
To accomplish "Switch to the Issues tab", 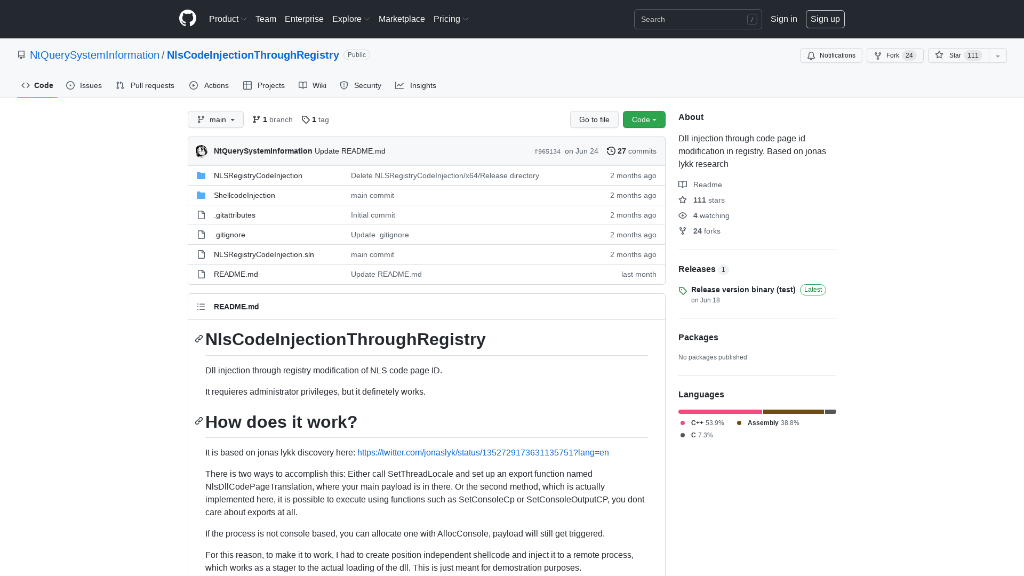I will 84,85.
